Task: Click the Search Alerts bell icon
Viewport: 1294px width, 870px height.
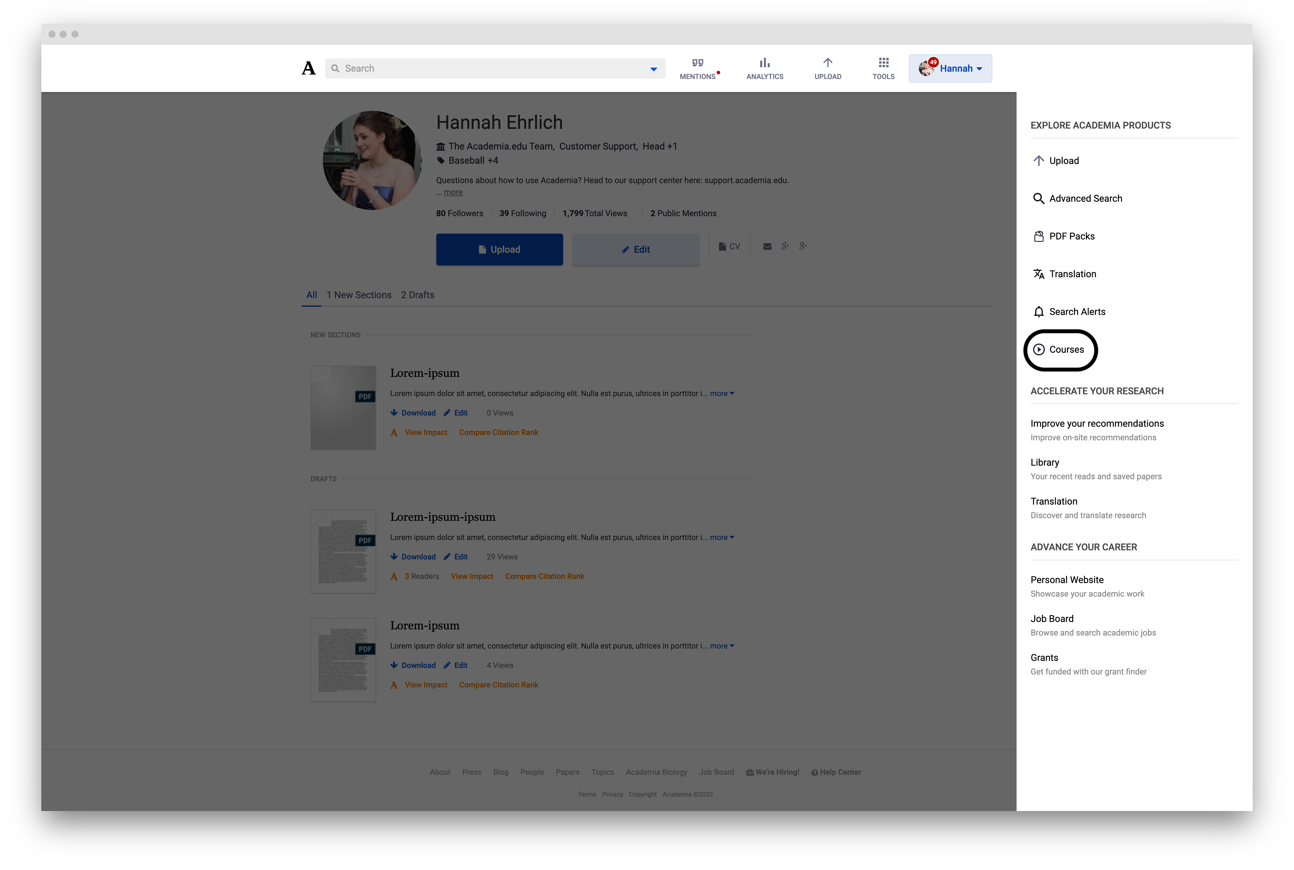Action: coord(1038,311)
